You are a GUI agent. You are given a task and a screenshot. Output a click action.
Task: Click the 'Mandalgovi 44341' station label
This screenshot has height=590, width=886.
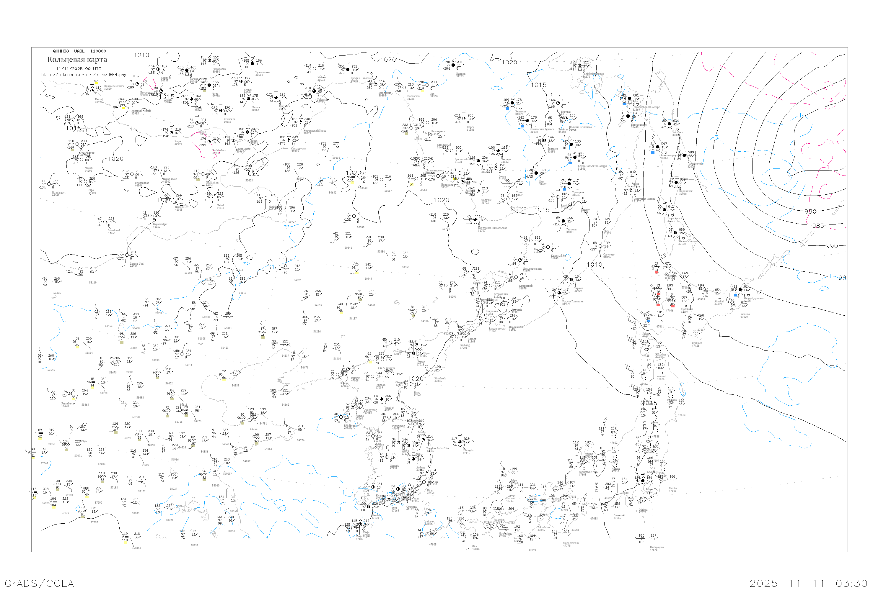tap(58, 194)
